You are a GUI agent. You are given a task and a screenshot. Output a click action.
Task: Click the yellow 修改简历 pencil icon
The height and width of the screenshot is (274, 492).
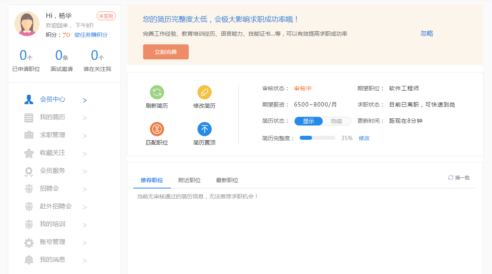pos(204,92)
